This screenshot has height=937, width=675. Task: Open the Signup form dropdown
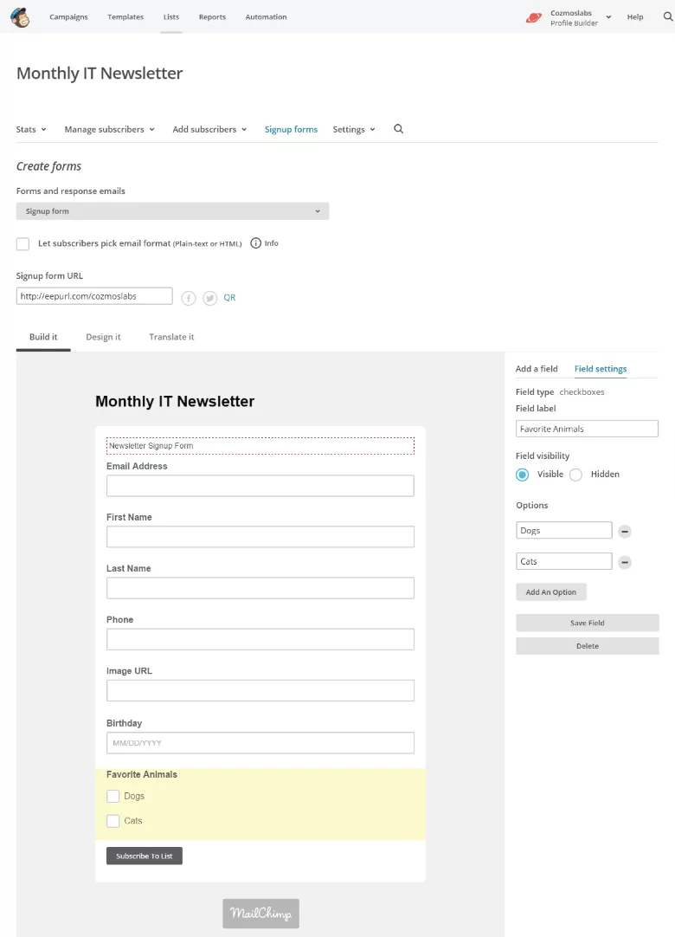pyautogui.click(x=172, y=211)
